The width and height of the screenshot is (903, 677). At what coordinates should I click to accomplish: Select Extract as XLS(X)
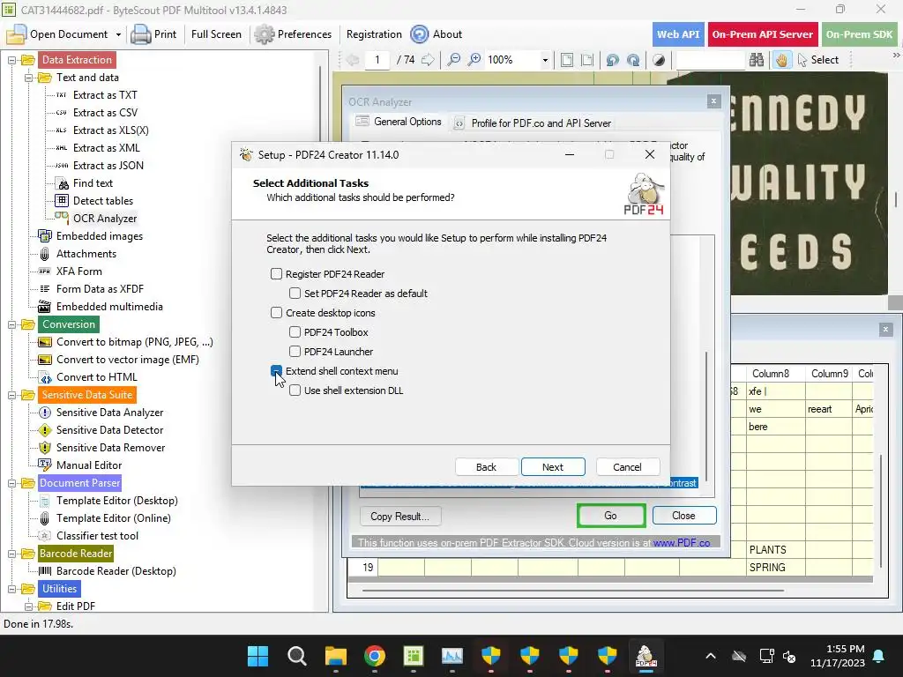pos(110,130)
